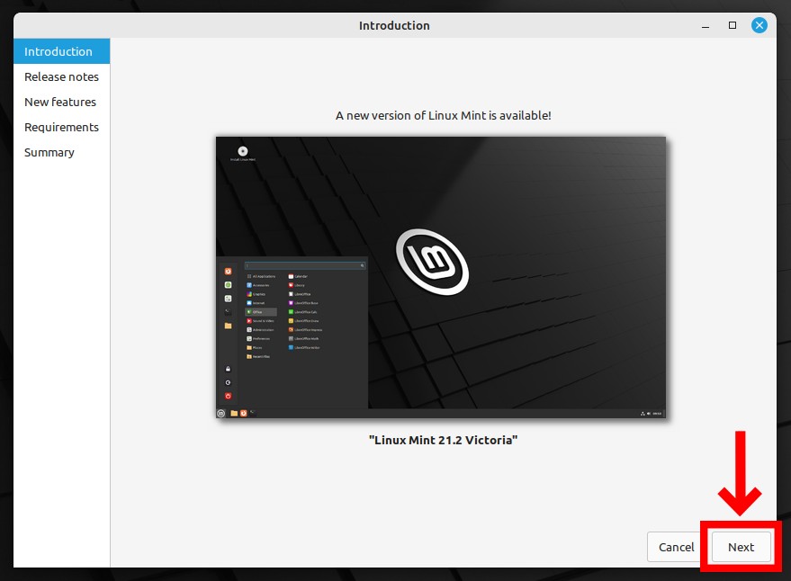Open the Summary step
Image resolution: width=791 pixels, height=581 pixels.
coord(61,152)
